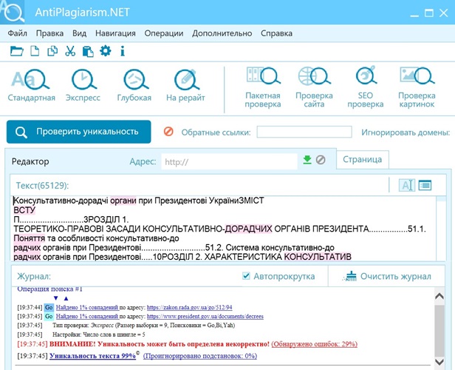Image resolution: width=455 pixels, height=370 pixels.
Task: Click the list view icon above text
Action: click(x=425, y=185)
